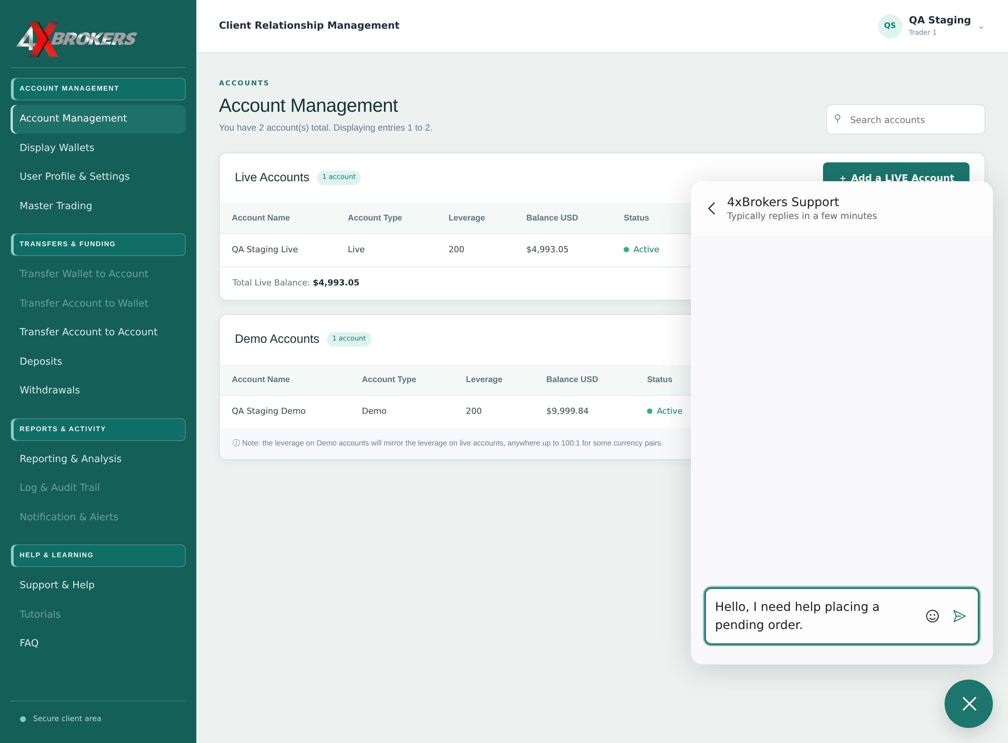Click REPORTS & ACTIVITY section header
The width and height of the screenshot is (1008, 743).
(x=98, y=429)
